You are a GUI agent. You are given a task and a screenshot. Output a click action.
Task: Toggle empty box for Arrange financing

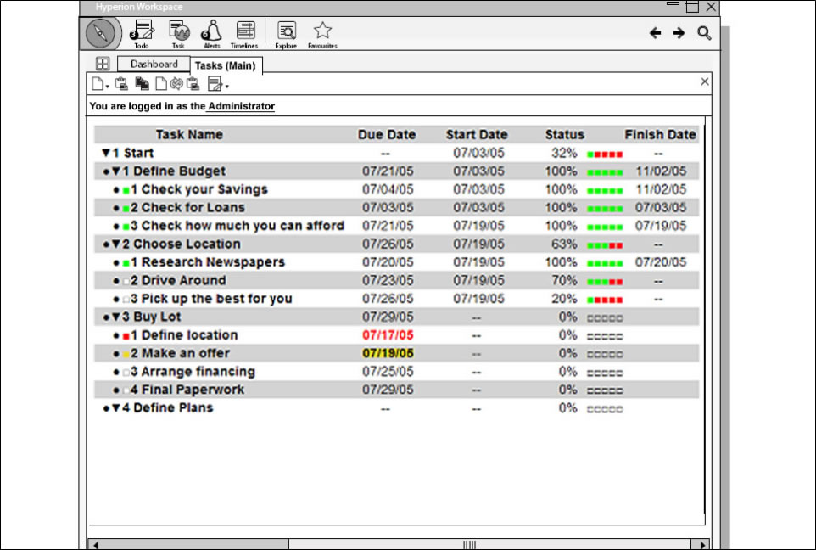(x=126, y=373)
